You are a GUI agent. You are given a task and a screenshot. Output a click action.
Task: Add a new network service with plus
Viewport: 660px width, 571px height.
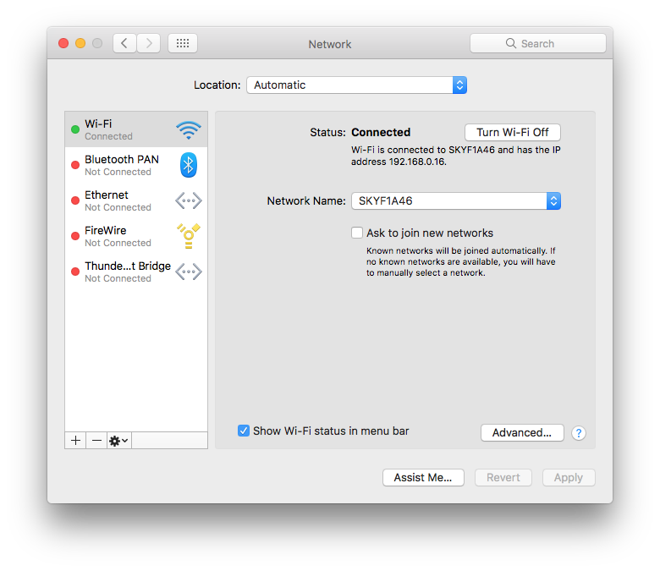point(76,441)
